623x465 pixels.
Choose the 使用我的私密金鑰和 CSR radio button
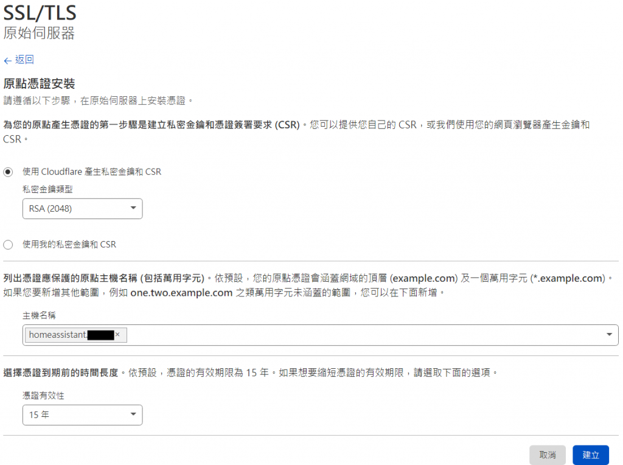click(x=8, y=245)
